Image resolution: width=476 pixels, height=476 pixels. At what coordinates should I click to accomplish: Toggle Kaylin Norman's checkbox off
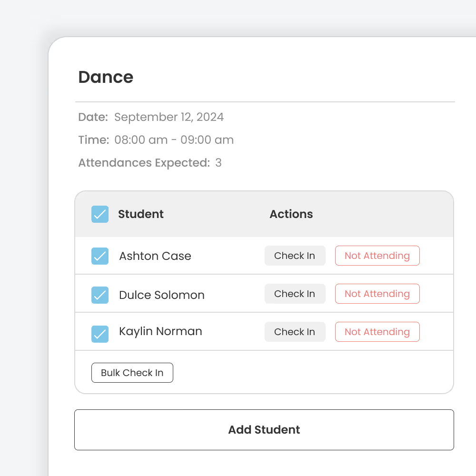(x=99, y=332)
